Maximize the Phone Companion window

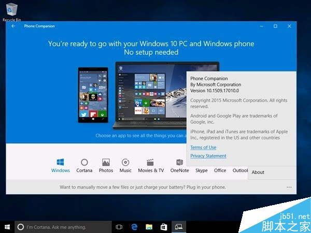point(275,26)
